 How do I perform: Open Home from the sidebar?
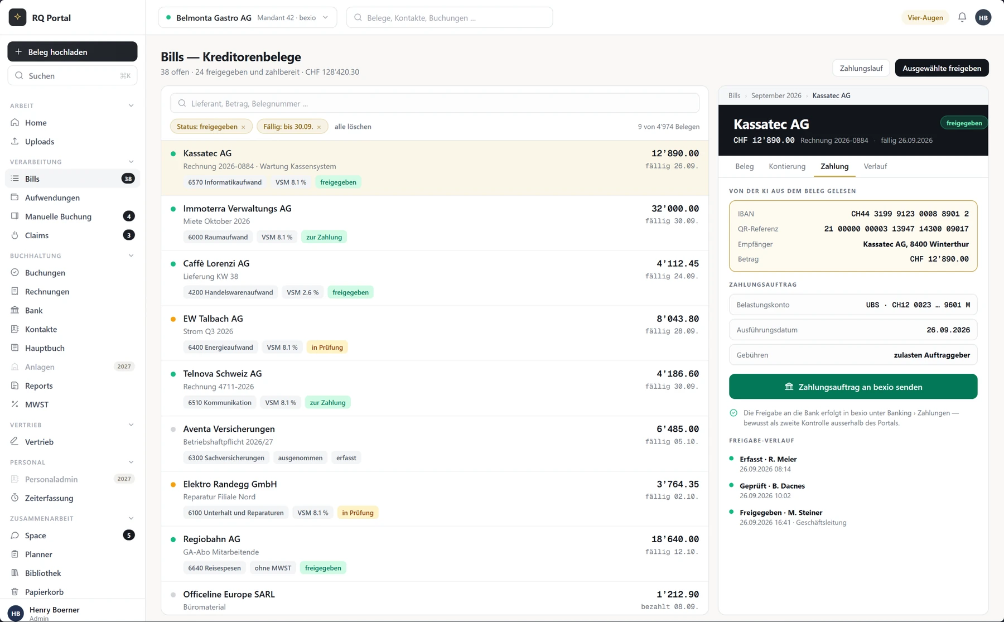click(x=73, y=123)
